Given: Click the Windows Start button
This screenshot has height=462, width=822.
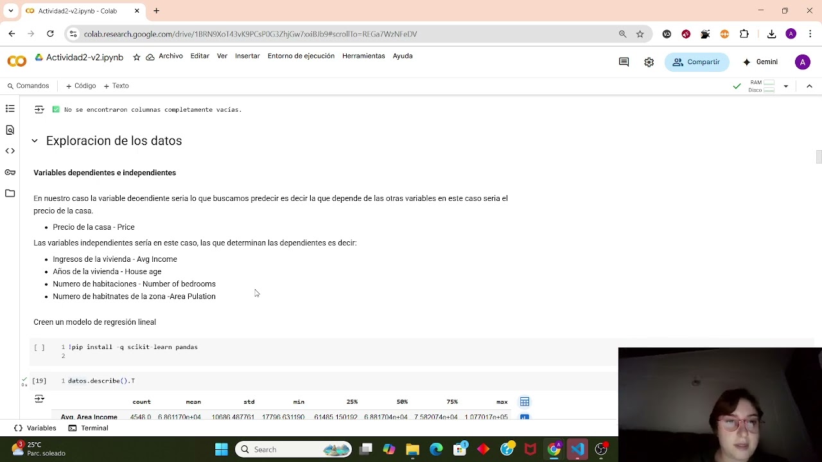Looking at the screenshot, I should point(221,449).
